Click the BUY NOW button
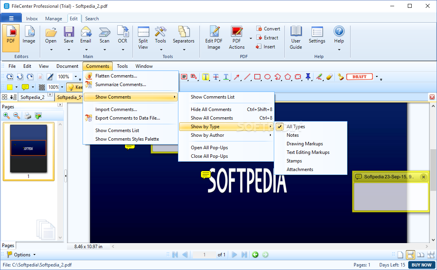Screen dimensions: 437x270 point(421,265)
